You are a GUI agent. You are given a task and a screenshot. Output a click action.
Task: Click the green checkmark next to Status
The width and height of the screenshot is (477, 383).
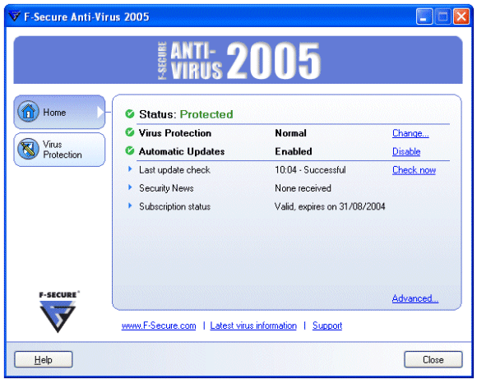point(130,114)
